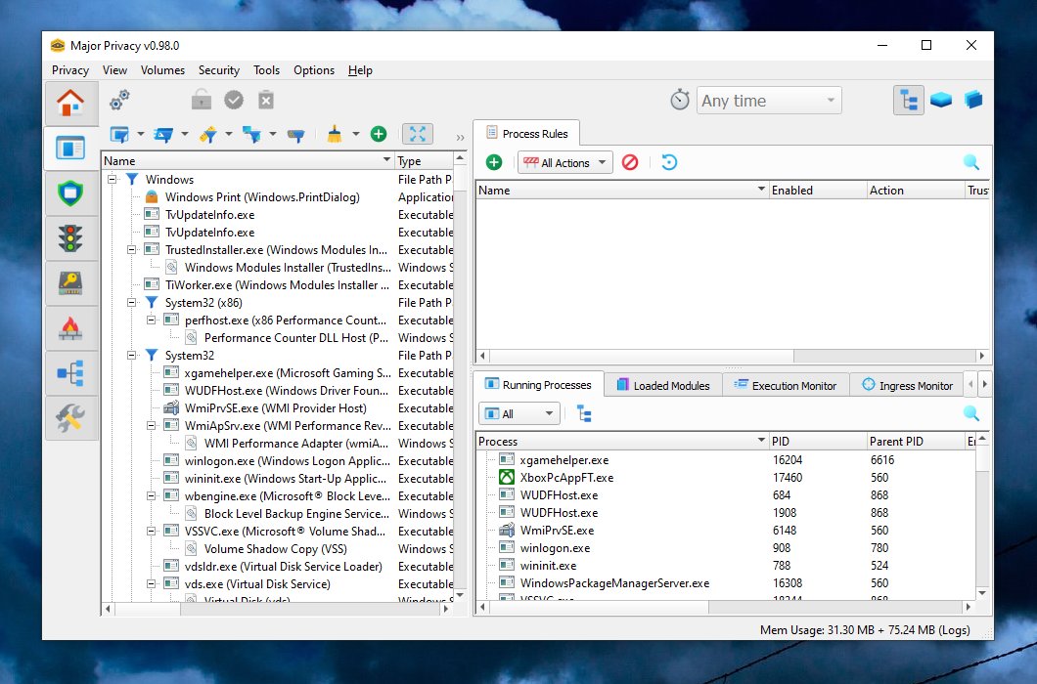Click the broom cleanup icon

336,135
